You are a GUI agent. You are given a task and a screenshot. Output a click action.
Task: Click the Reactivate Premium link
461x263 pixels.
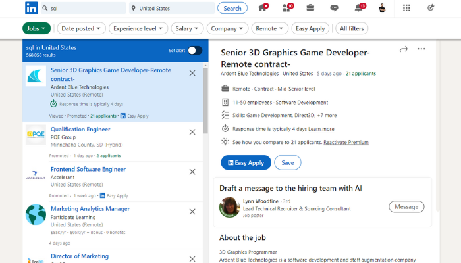pos(346,143)
